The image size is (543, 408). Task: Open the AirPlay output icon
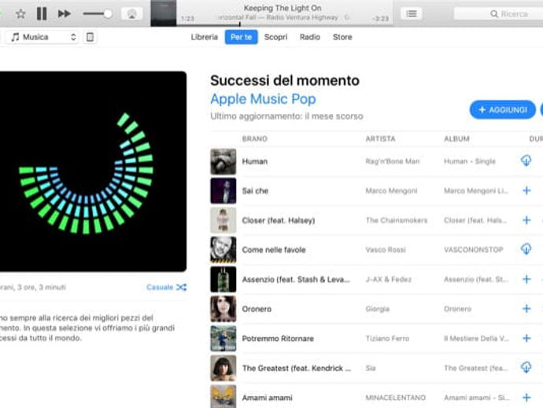coord(132,14)
